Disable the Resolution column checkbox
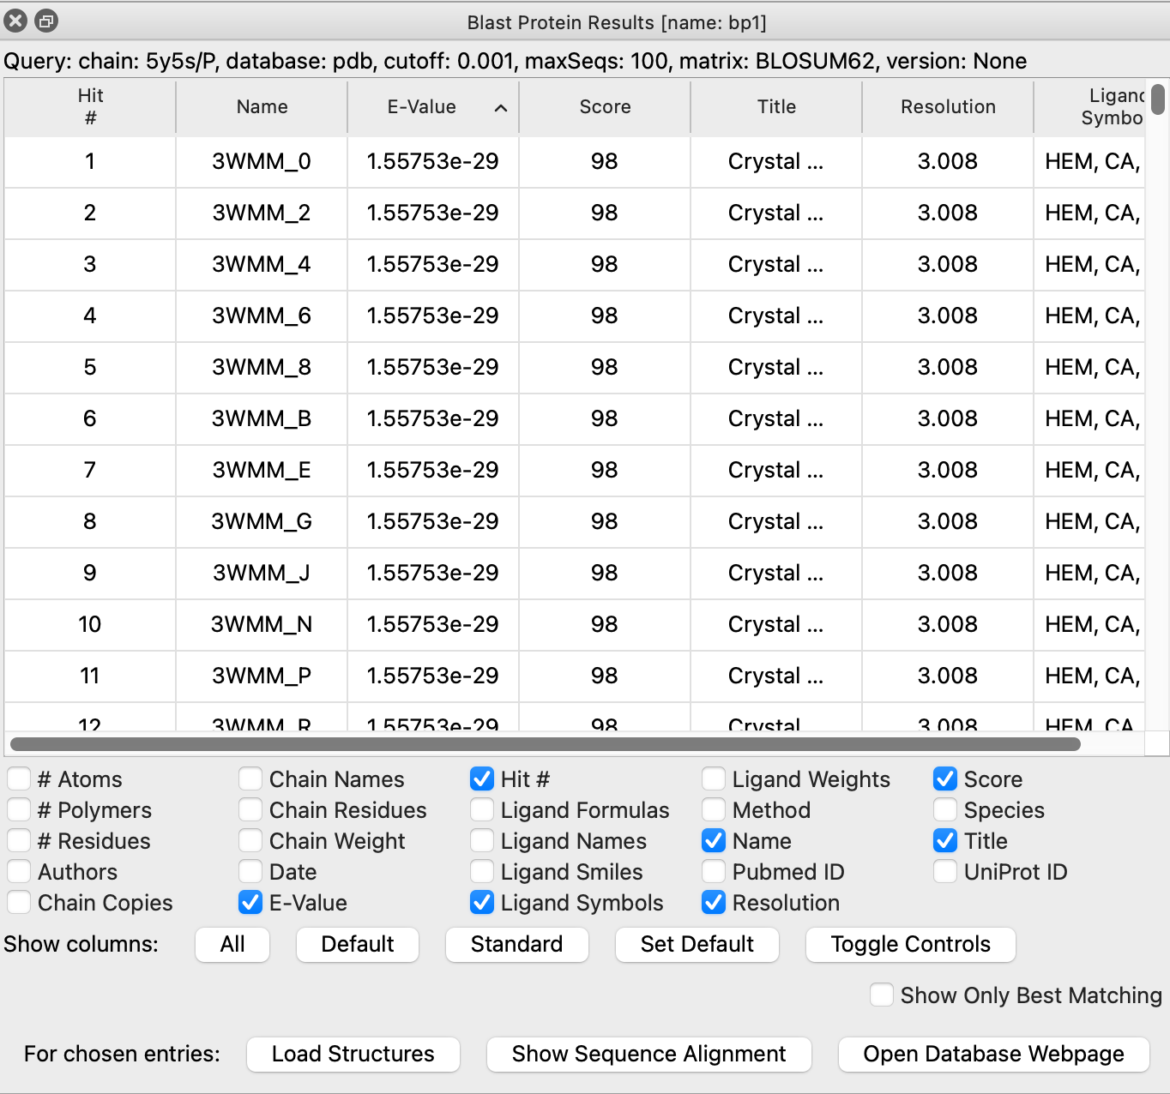Viewport: 1170px width, 1094px height. click(x=714, y=902)
